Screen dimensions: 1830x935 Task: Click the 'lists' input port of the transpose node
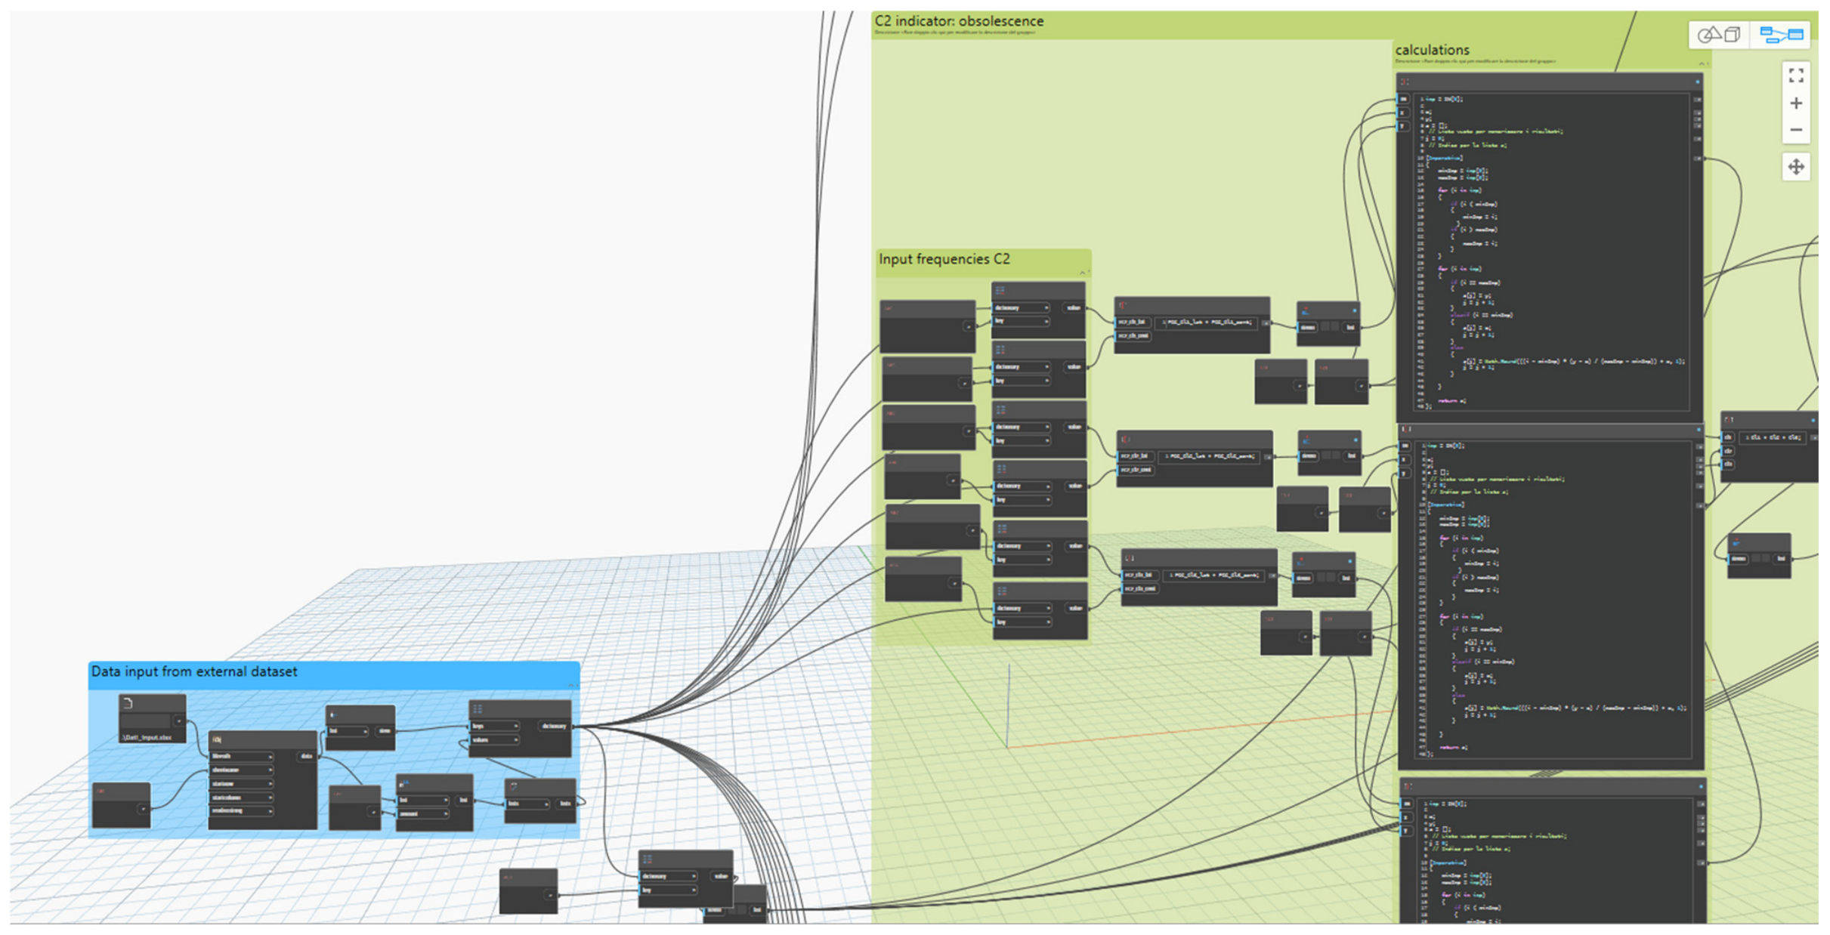click(x=527, y=804)
